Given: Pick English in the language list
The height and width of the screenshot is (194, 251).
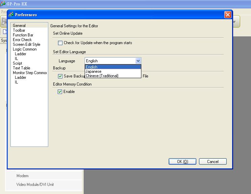Looking at the screenshot, I should [92, 67].
